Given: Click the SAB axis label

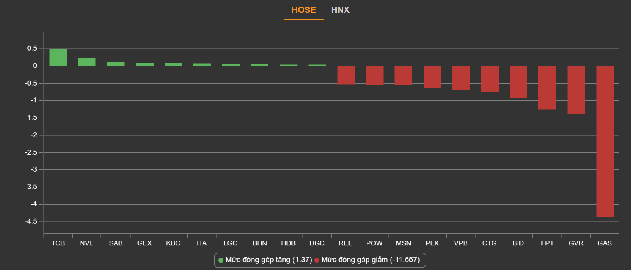Looking at the screenshot, I should click(x=116, y=243).
